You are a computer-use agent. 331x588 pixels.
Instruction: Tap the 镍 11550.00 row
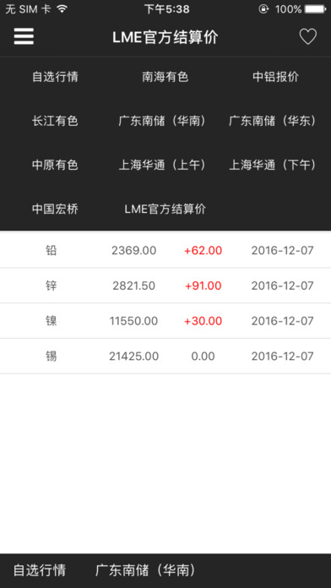(x=165, y=321)
